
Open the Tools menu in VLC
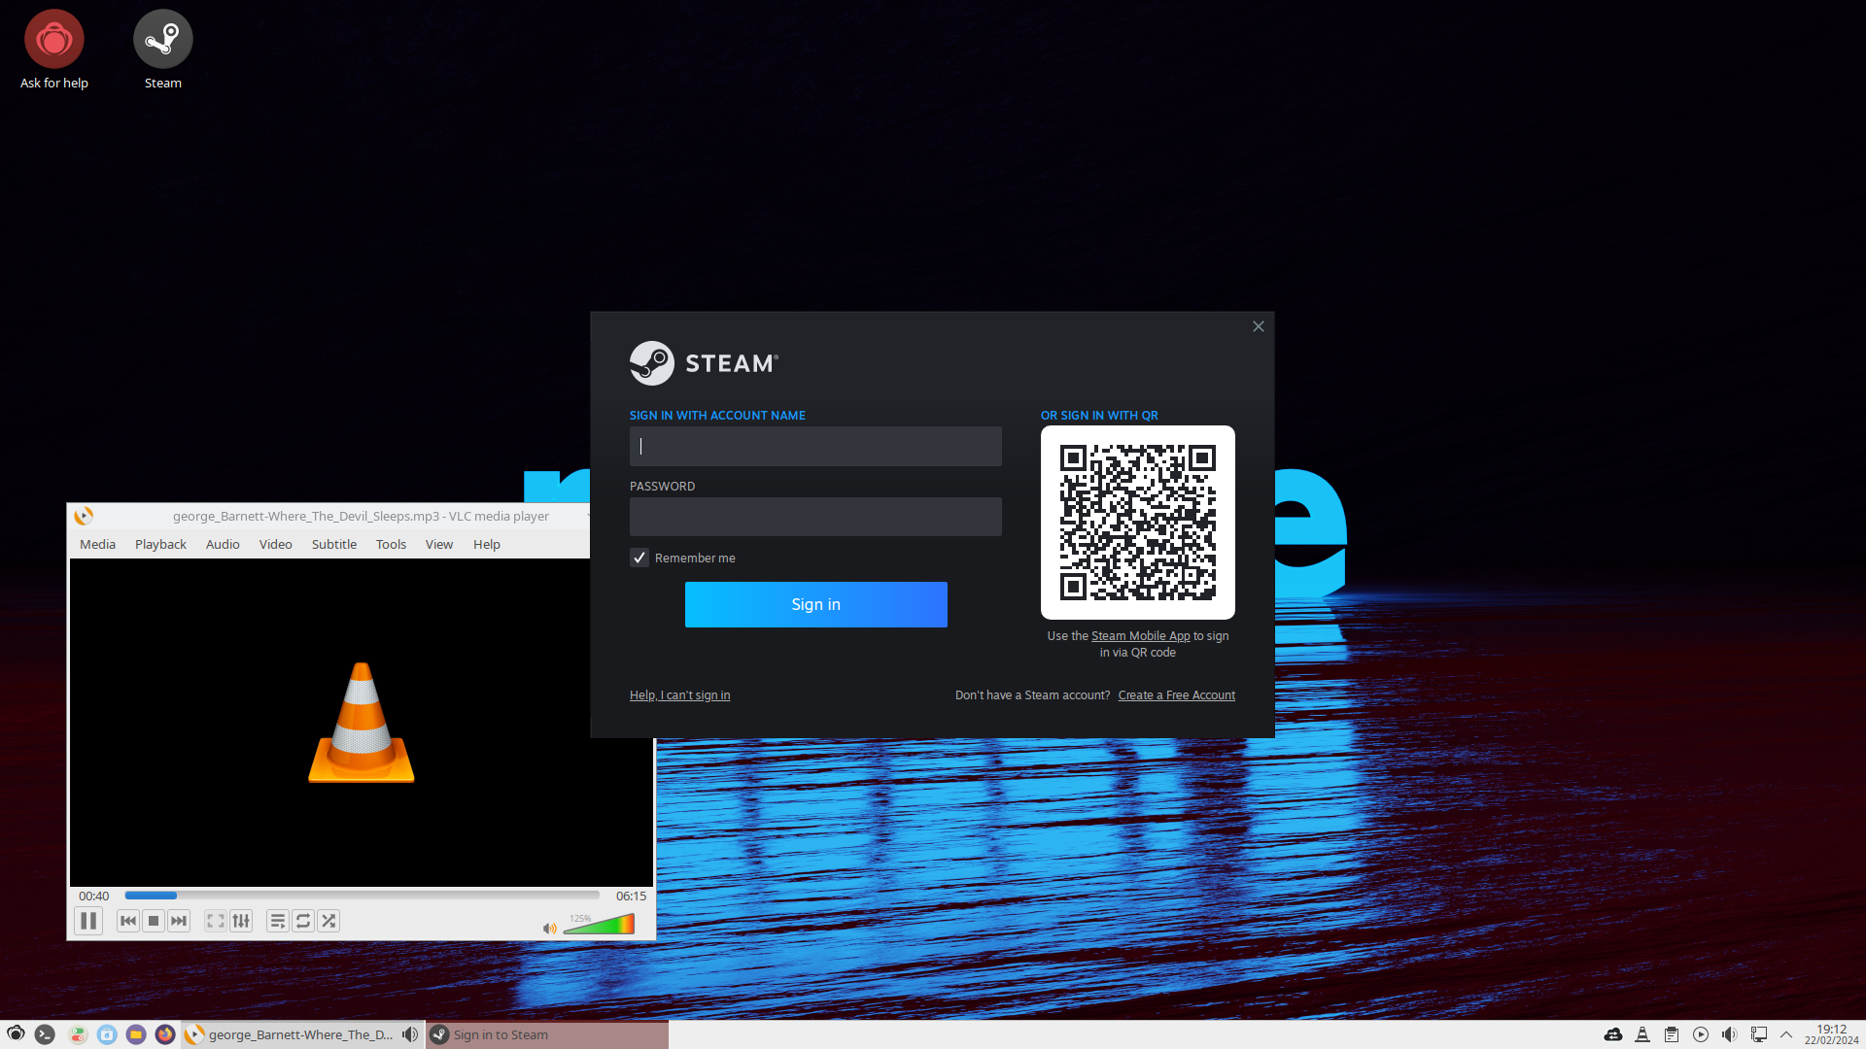pyautogui.click(x=391, y=544)
